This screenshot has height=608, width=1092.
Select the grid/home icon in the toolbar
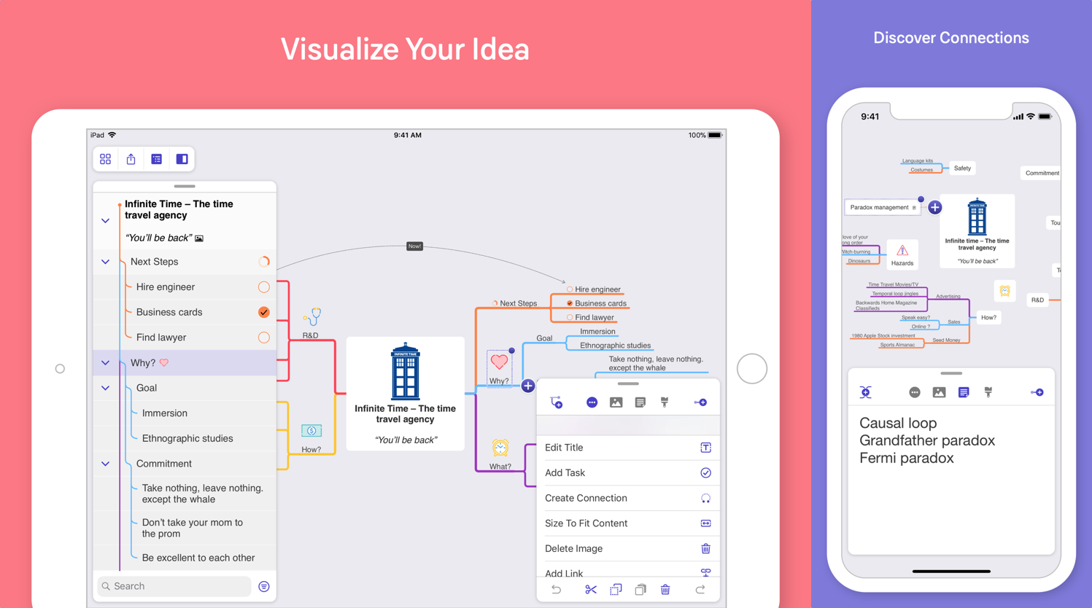coord(105,158)
